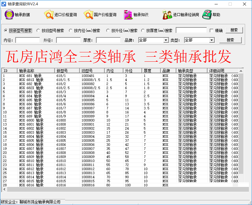The height and width of the screenshot is (205, 252).
Task: Click the 搜索 button beside 类型 dropdown
Action: pyautogui.click(x=230, y=40)
